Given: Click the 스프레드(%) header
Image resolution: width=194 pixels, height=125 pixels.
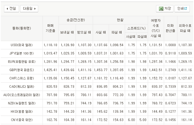Looking at the screenshot, I should click(x=136, y=28).
